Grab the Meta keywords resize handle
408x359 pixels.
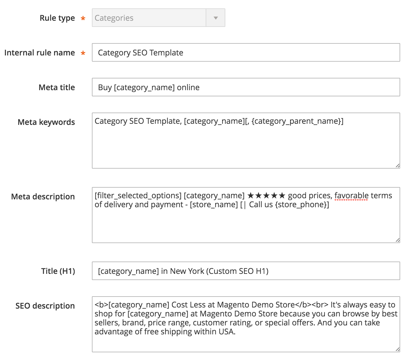coord(398,166)
